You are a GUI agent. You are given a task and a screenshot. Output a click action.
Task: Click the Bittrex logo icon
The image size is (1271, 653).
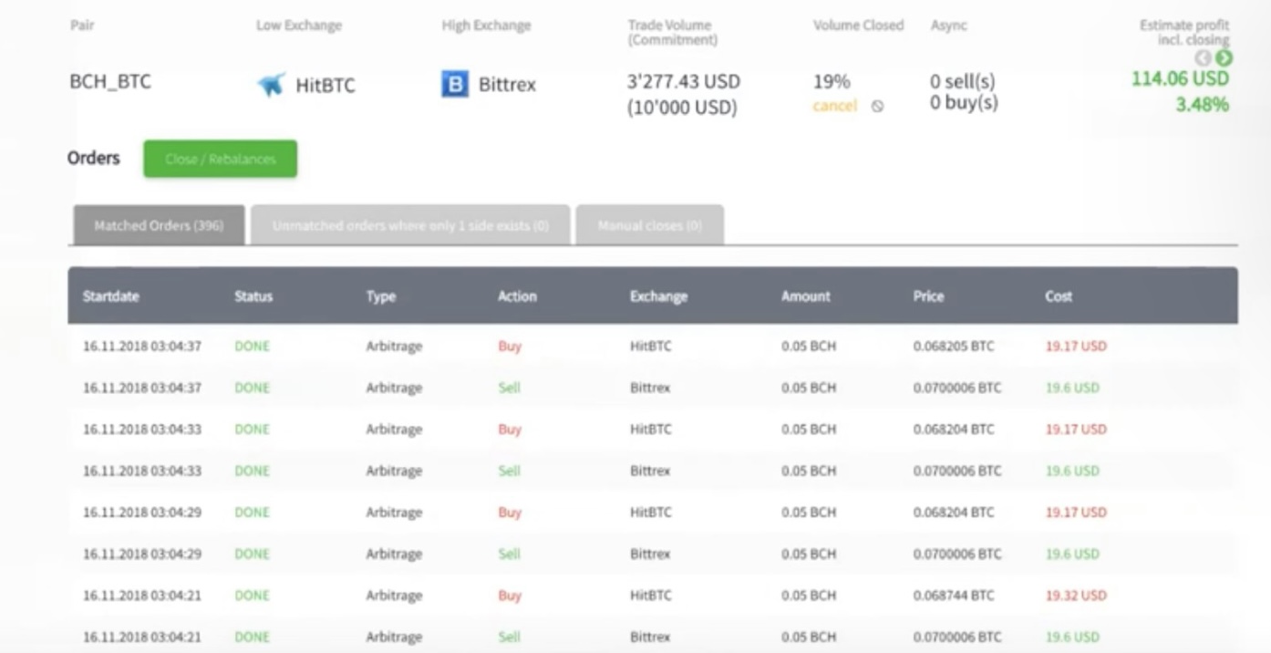(454, 85)
